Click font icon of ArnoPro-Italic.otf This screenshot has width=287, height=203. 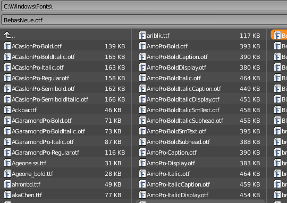click(x=142, y=173)
